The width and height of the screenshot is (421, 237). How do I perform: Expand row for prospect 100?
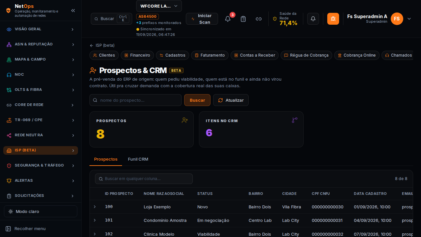95,207
